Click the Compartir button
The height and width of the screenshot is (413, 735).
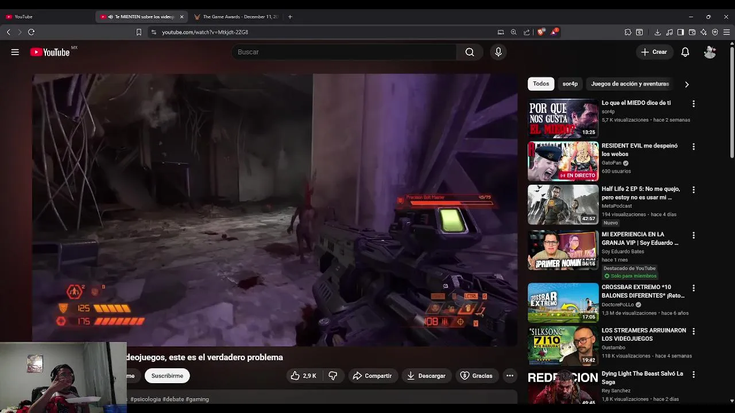coord(372,376)
